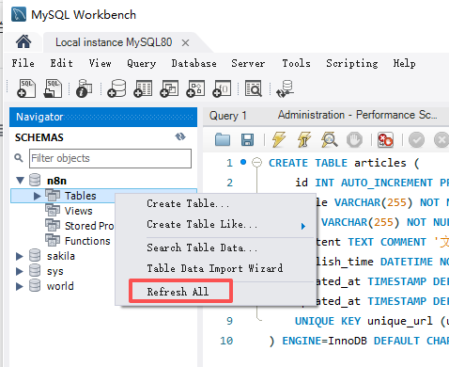Select the Functions node under n8n
The height and width of the screenshot is (367, 449).
[87, 241]
